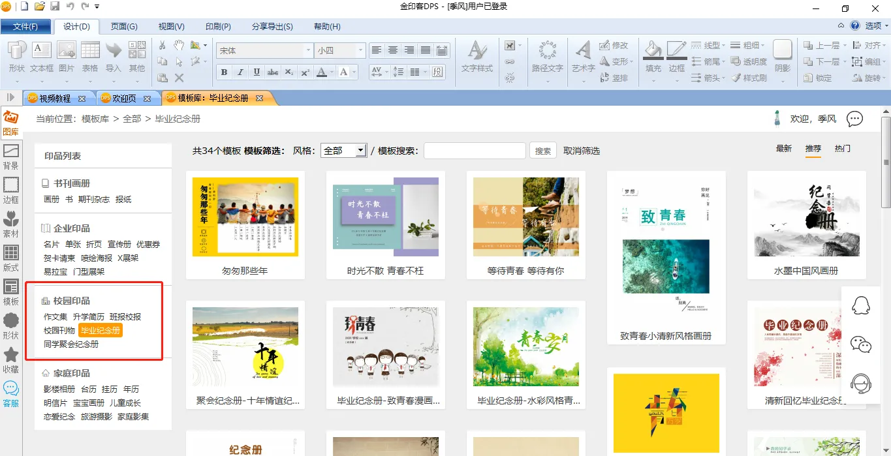
Task: Click the 搜索 button next to search box
Action: pos(543,151)
